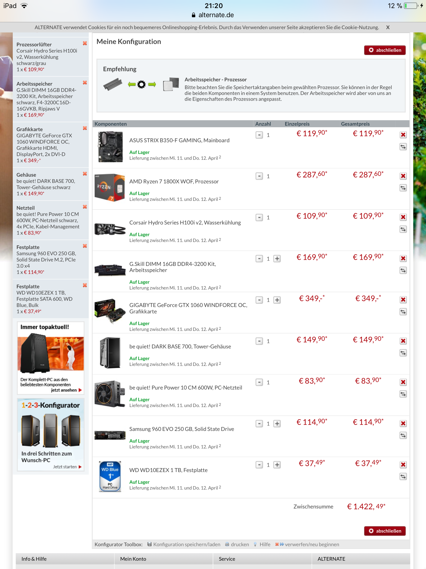The height and width of the screenshot is (569, 426).
Task: Open be quiet! DARK BASE 700 product name
Action: pyautogui.click(x=180, y=346)
